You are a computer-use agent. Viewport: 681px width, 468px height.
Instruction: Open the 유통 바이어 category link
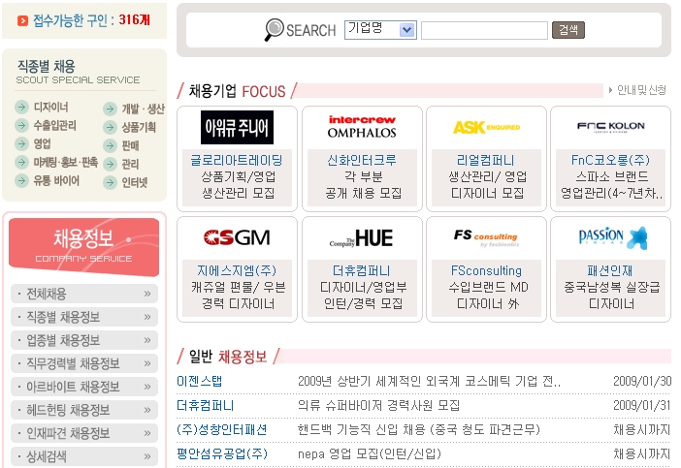56,180
